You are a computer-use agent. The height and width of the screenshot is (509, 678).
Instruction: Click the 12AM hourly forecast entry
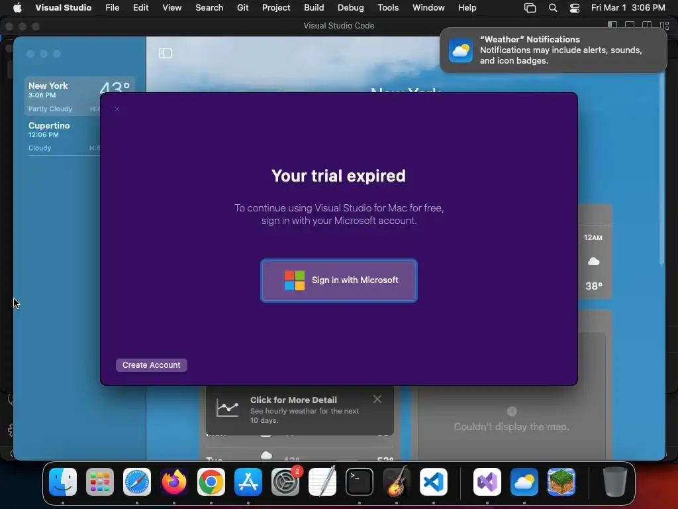594,261
